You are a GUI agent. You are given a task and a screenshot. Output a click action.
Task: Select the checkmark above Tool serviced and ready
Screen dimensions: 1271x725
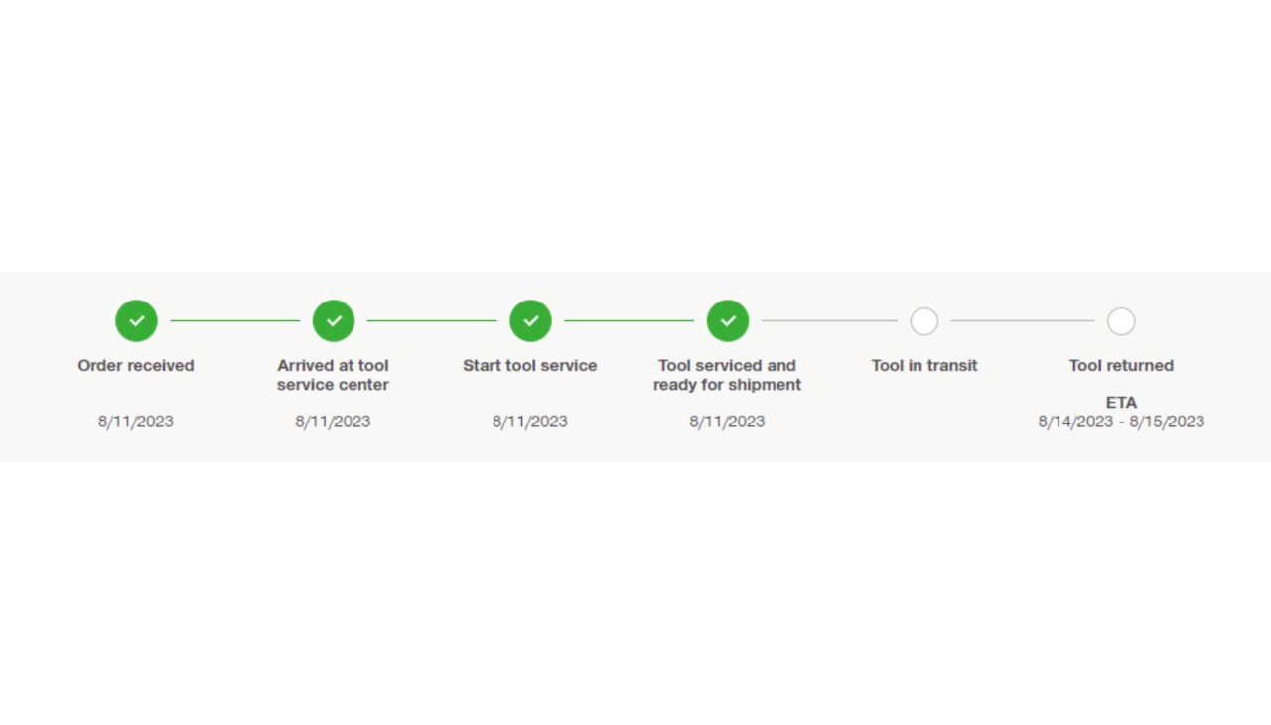[x=728, y=321]
